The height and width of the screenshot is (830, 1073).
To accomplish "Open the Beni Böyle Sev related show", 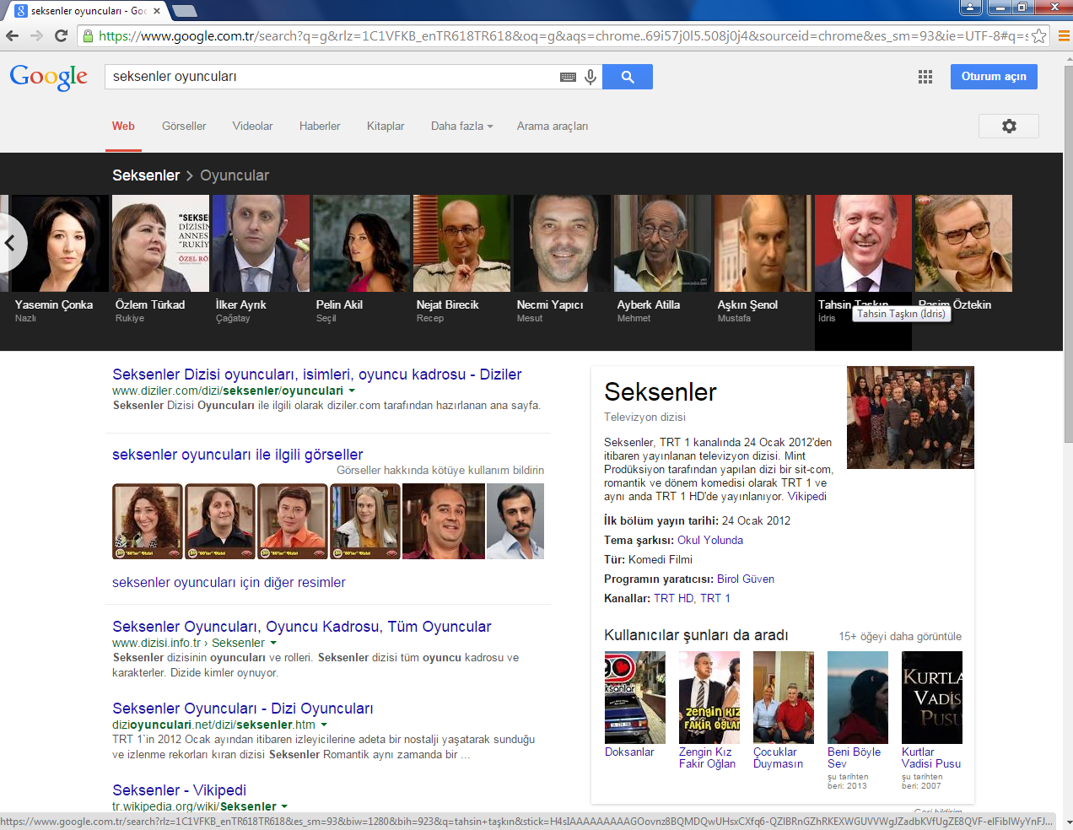I will click(857, 720).
